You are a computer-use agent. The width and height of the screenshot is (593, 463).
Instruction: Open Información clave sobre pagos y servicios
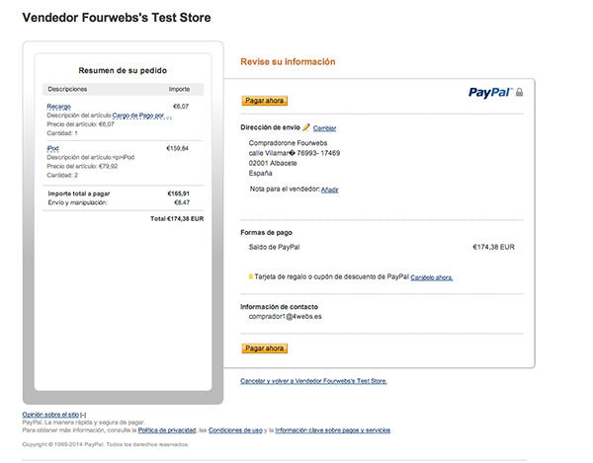tap(332, 430)
